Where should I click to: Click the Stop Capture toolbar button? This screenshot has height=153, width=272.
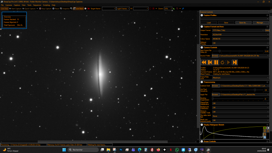point(45,8)
